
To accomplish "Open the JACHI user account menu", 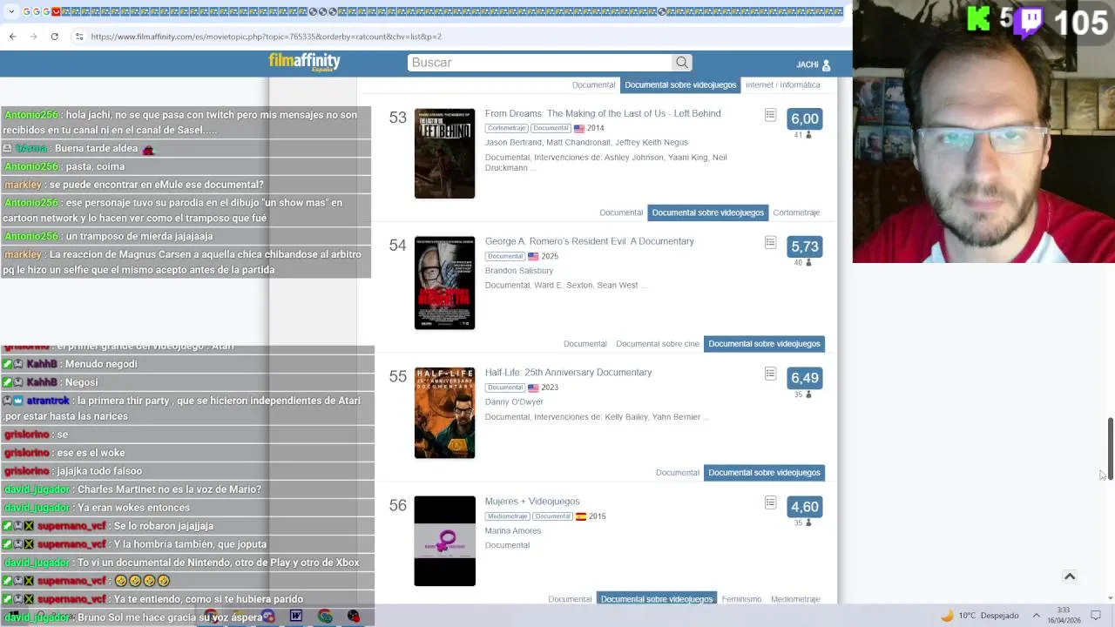I will 813,64.
